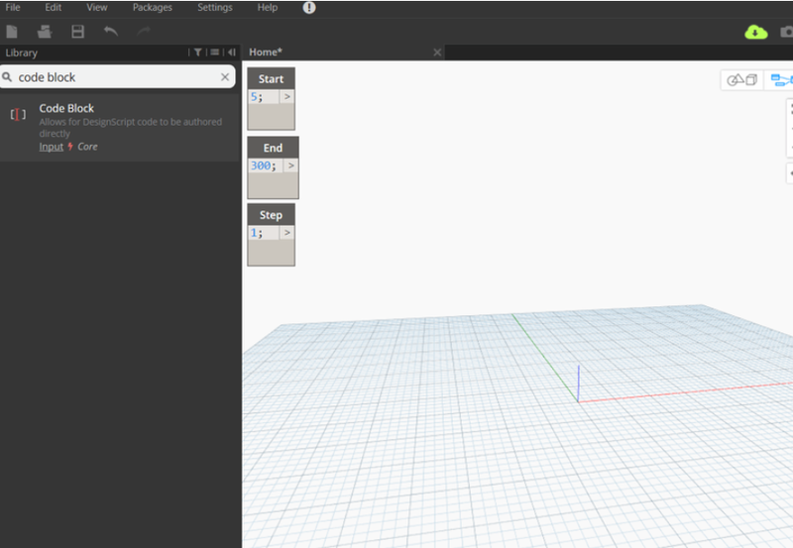Image resolution: width=793 pixels, height=548 pixels.
Task: Select the Step code block header
Action: (271, 215)
